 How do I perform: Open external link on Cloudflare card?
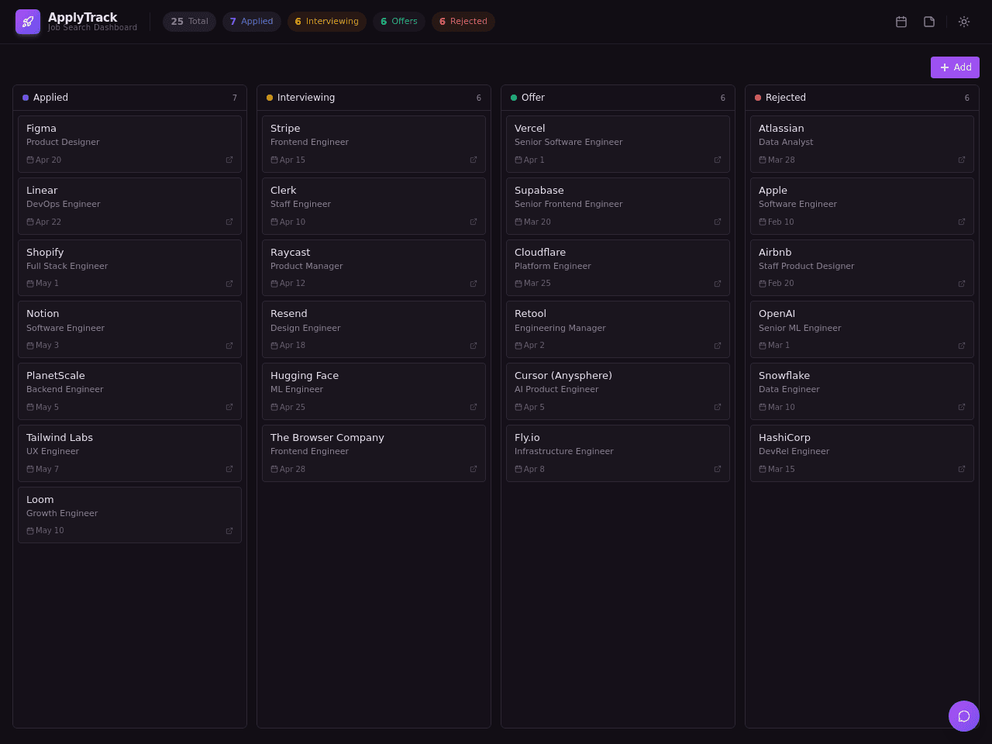pos(718,284)
